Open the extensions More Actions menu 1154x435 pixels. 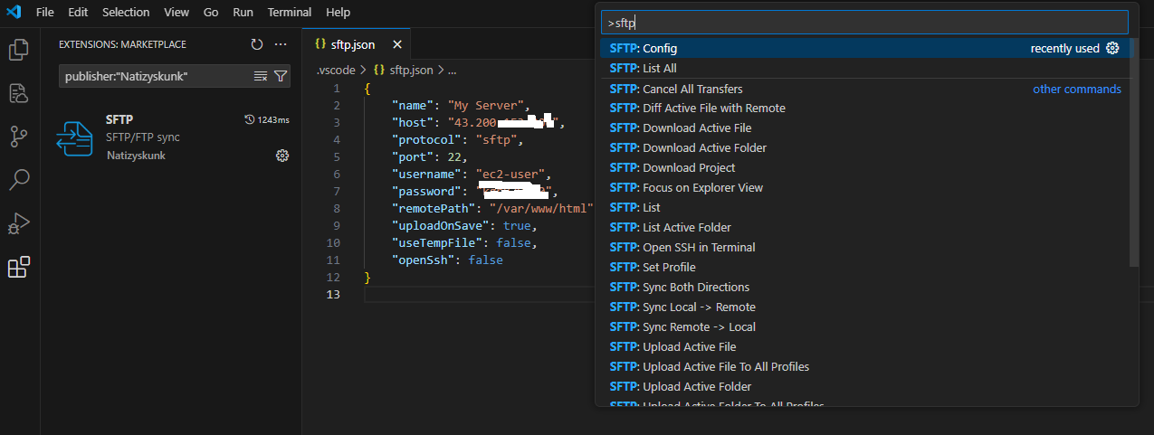[281, 44]
